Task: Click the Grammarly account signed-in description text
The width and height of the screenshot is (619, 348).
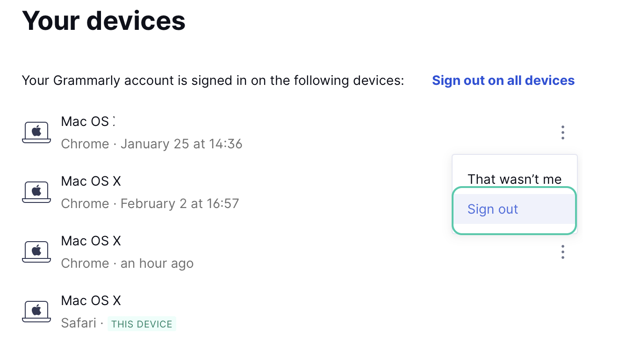Action: tap(213, 81)
